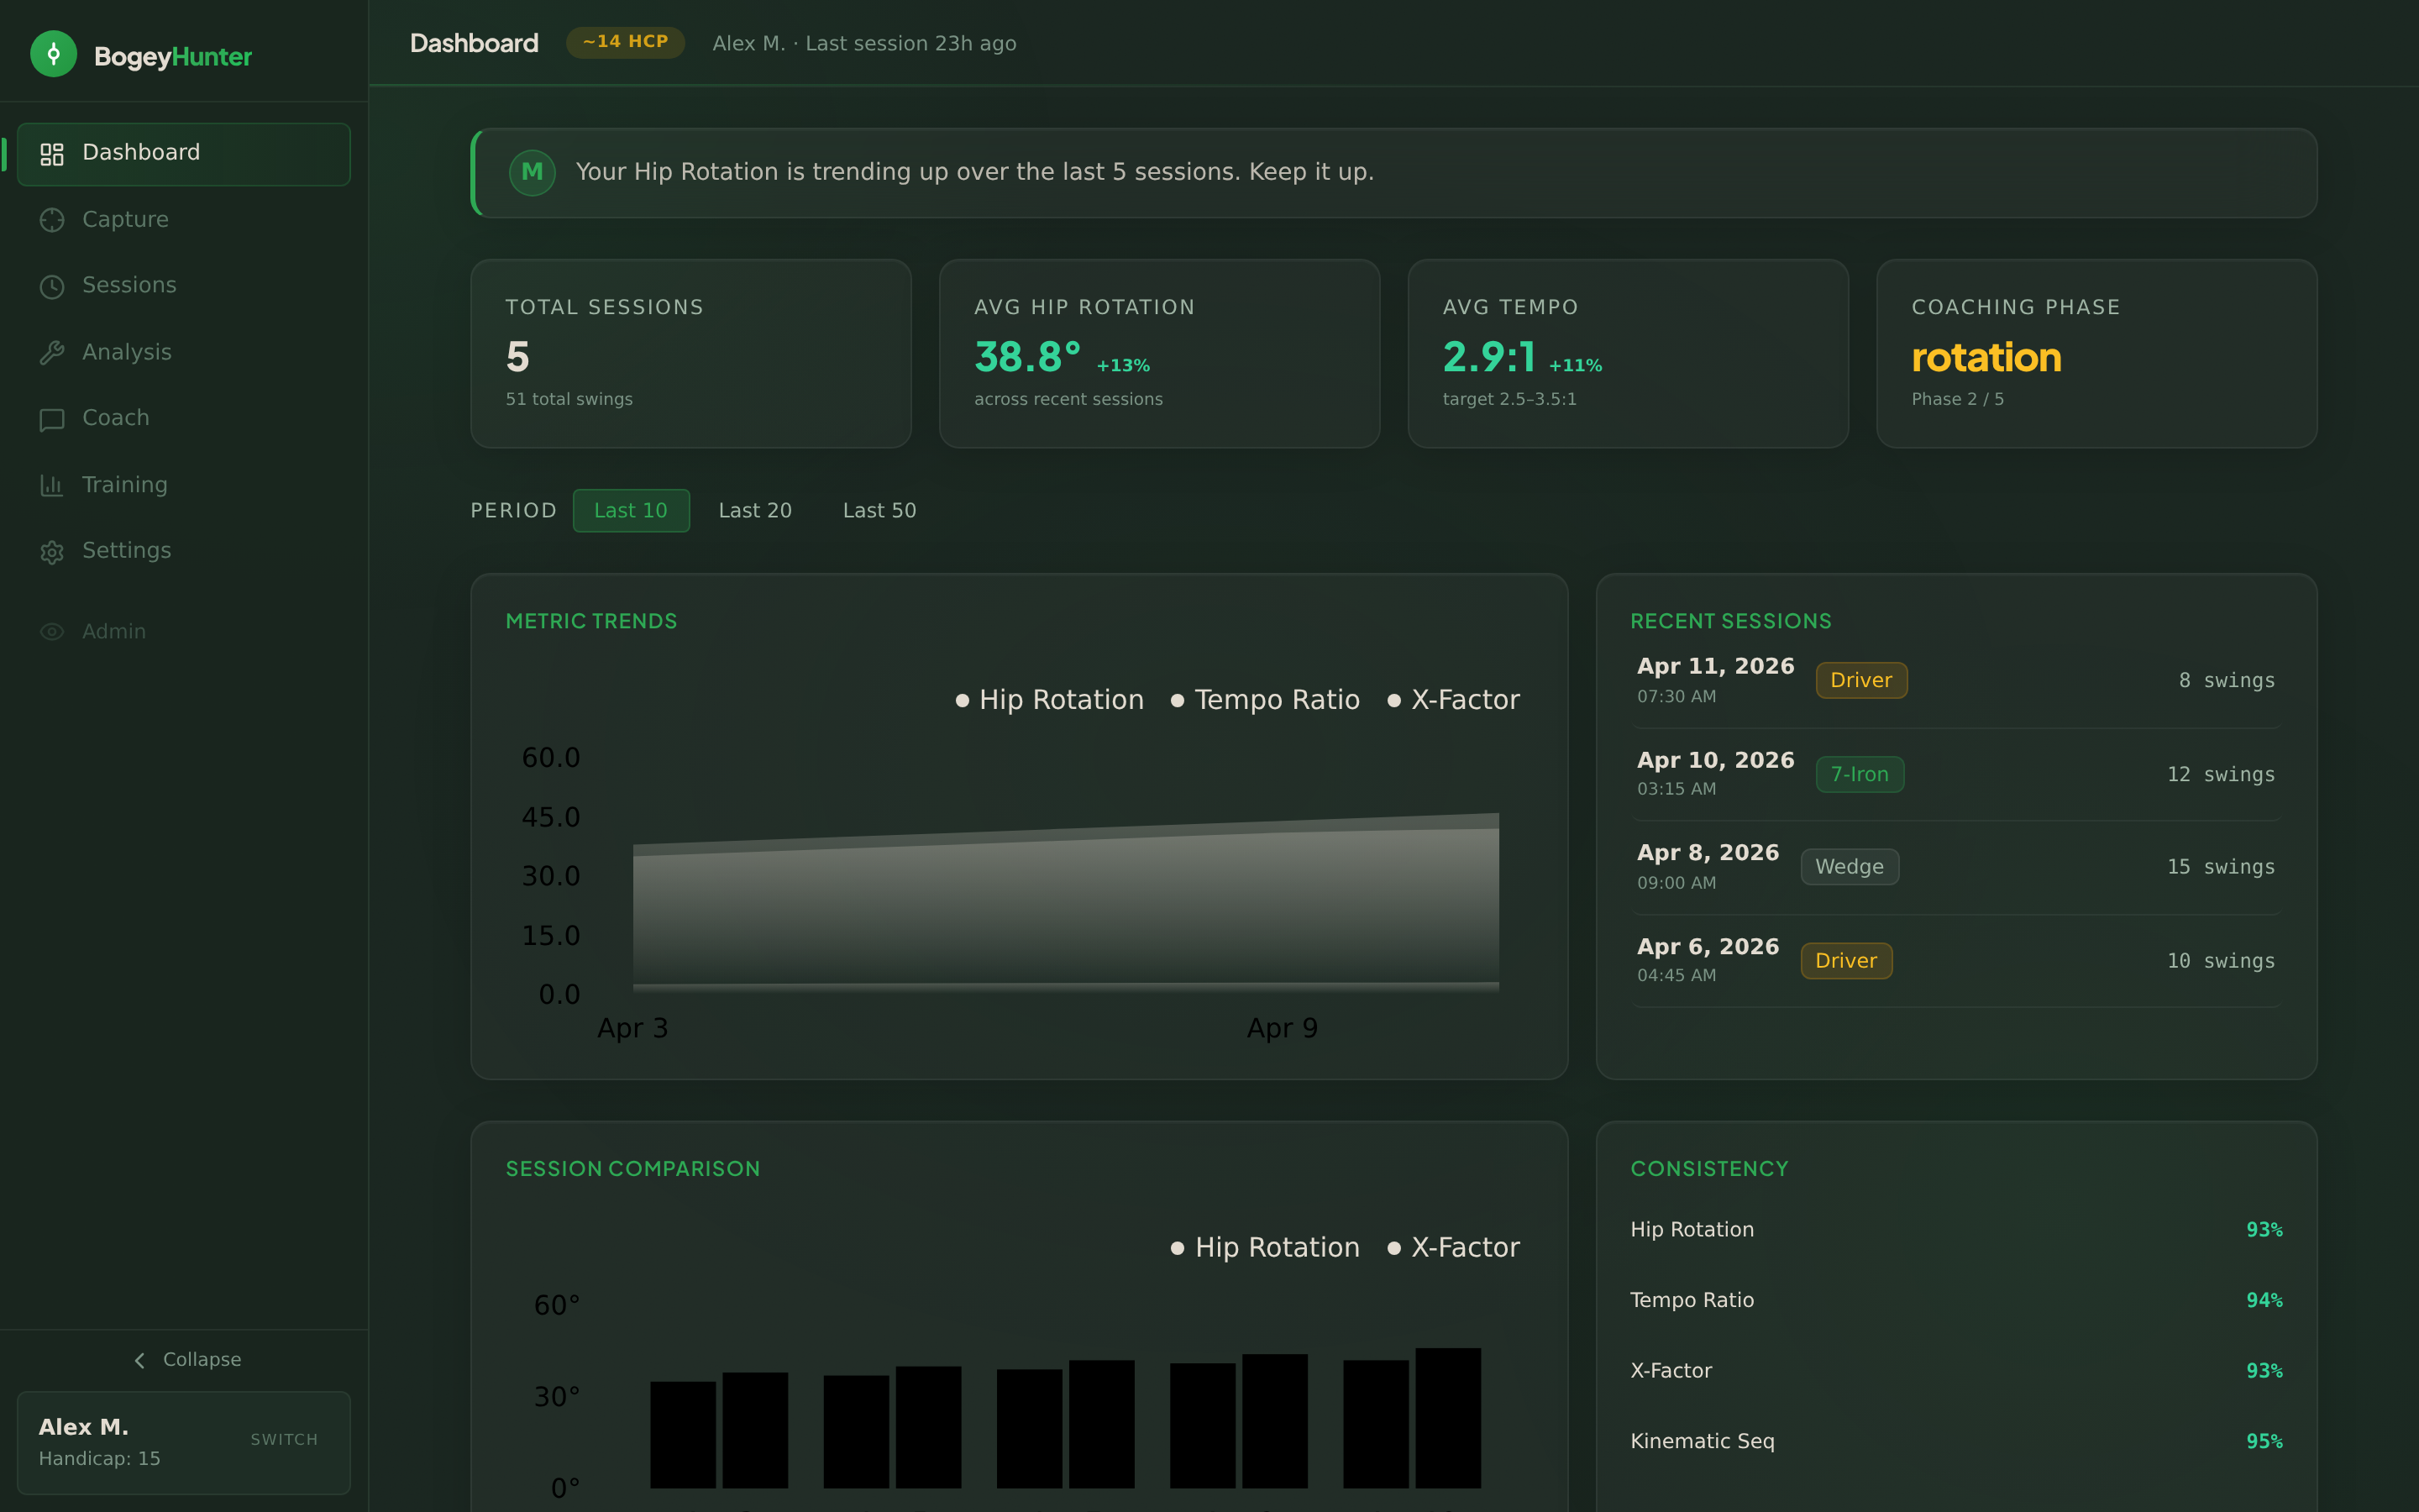Click the green M avatar in banner

532,172
